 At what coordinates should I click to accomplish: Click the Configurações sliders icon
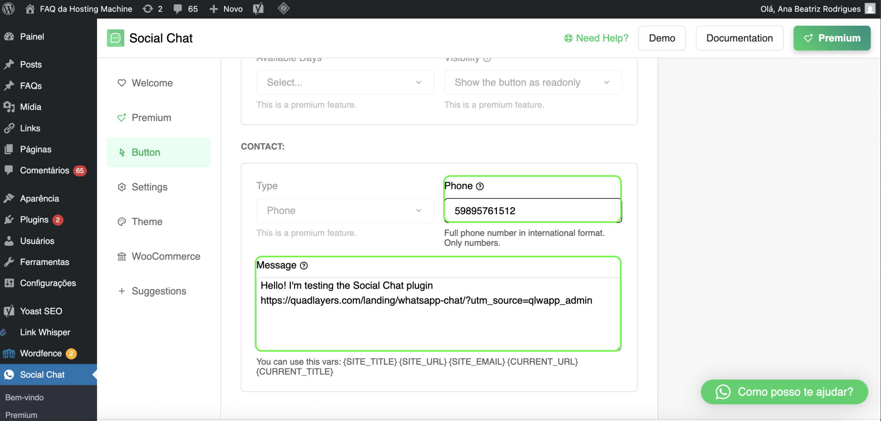point(9,283)
